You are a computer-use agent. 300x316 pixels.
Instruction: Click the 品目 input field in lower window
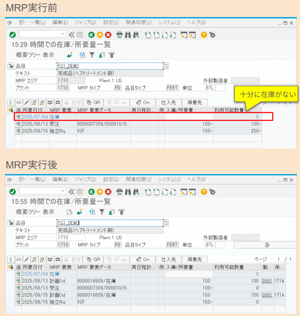pos(110,223)
